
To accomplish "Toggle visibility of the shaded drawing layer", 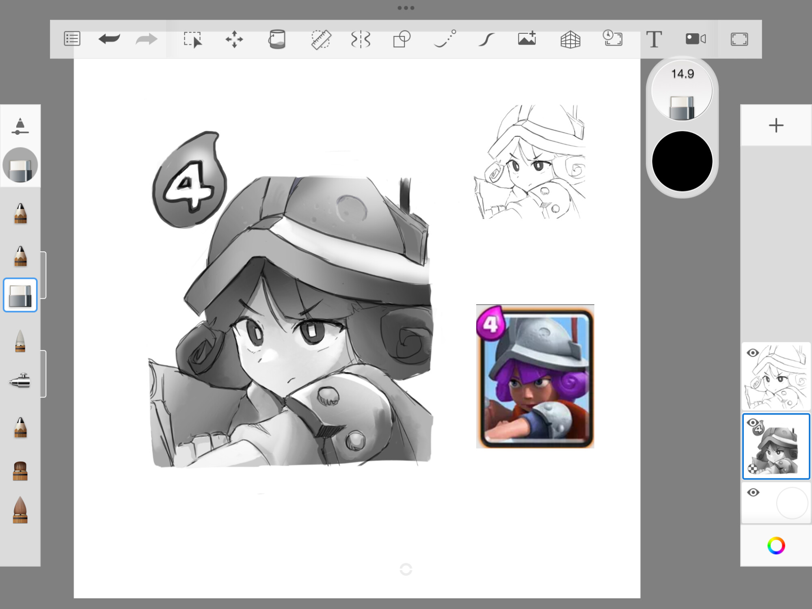I will click(753, 423).
